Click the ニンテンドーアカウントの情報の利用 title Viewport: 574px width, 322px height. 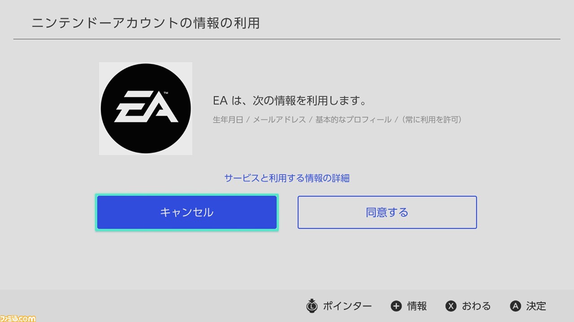tap(146, 23)
